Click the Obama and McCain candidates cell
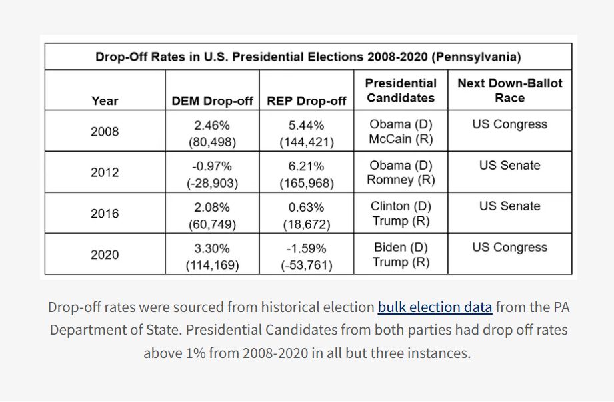 coord(401,132)
